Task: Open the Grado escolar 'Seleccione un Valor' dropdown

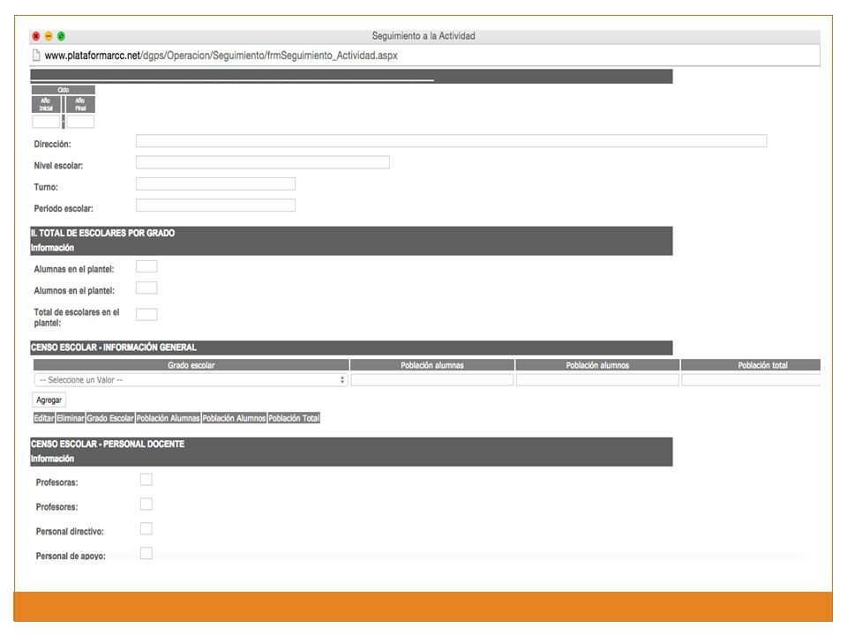Action: [191, 380]
